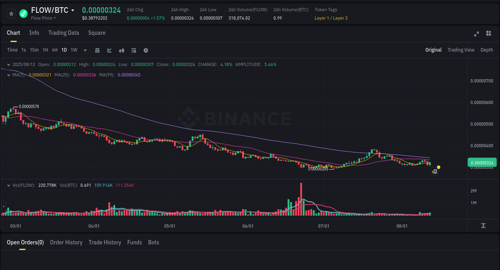Switch to Original chart view

[433, 50]
